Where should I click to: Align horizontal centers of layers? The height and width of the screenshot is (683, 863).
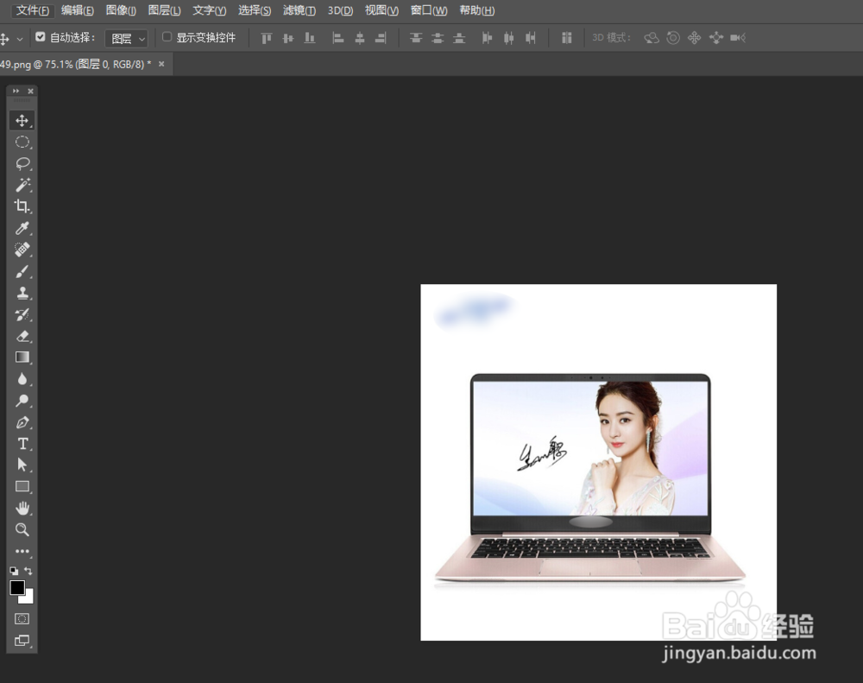click(x=359, y=38)
